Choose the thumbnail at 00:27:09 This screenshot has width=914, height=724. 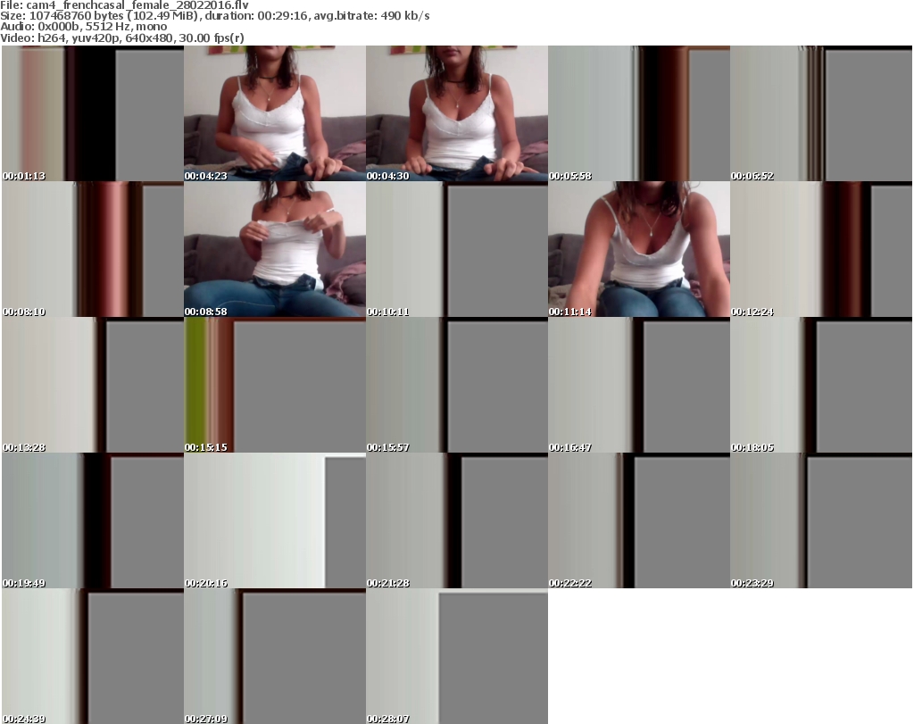(x=275, y=656)
